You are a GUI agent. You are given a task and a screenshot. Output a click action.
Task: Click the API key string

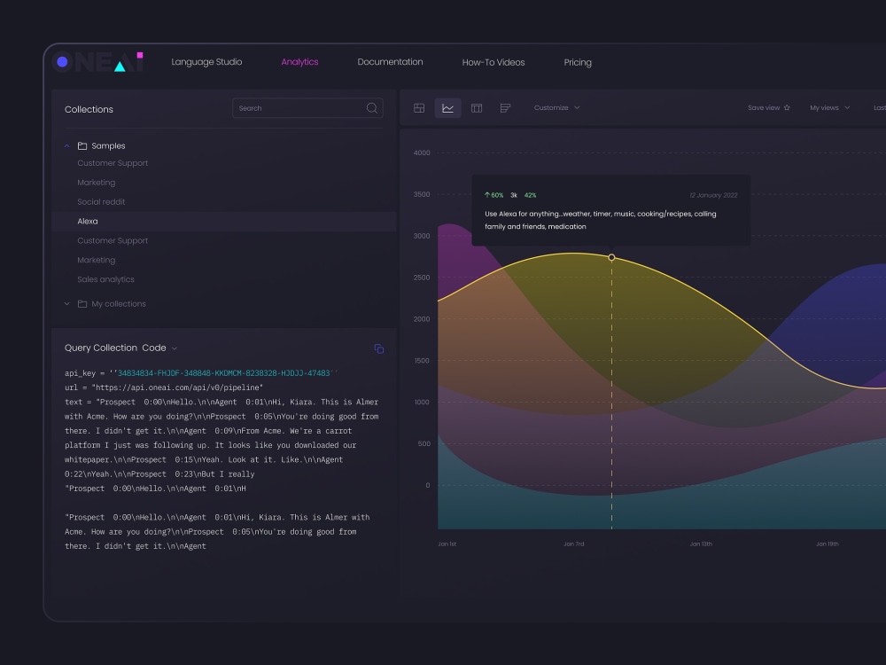coord(224,373)
